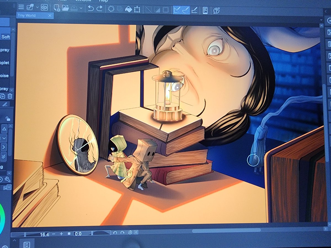
Task: Toggle Snap to Ruler icon
Action: pyautogui.click(x=177, y=10)
